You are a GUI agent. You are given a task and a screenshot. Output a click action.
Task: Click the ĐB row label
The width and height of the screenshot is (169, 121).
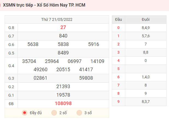[11, 104]
